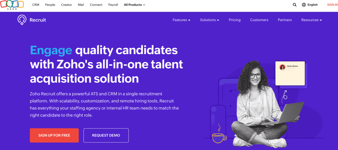Click Quinn Rivers avatar in the profile card

[x=282, y=67]
